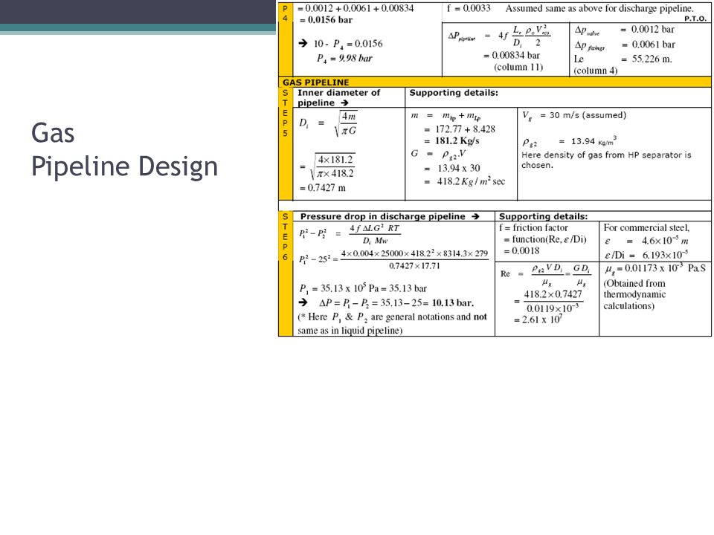Select the 'P4 = 9.98 bar' result
714x535 pixels.
click(x=344, y=58)
